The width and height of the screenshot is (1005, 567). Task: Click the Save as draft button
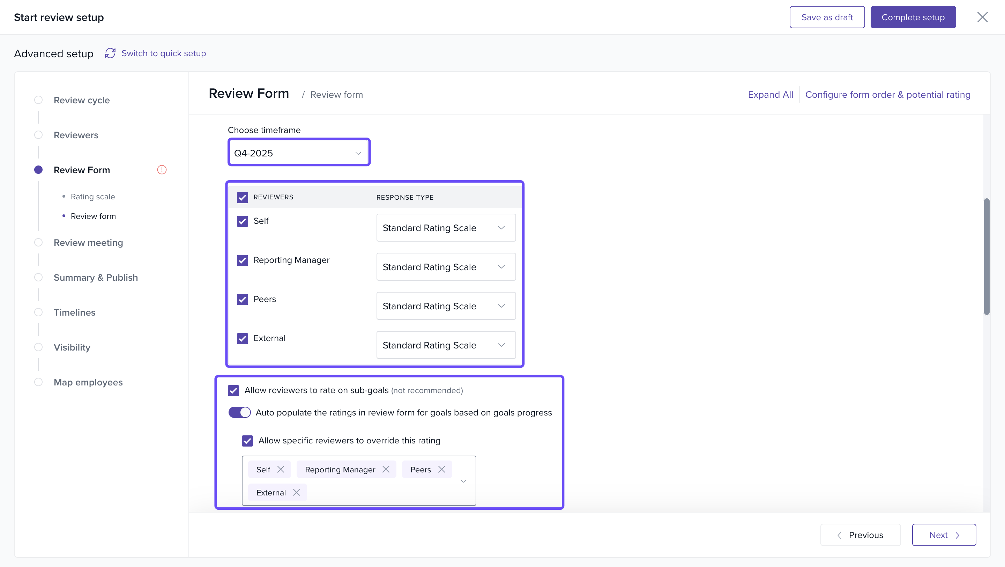click(x=827, y=17)
